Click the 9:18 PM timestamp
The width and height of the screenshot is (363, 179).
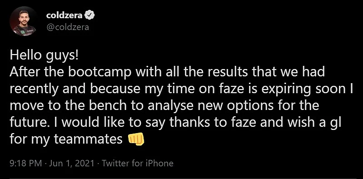[x=26, y=164]
